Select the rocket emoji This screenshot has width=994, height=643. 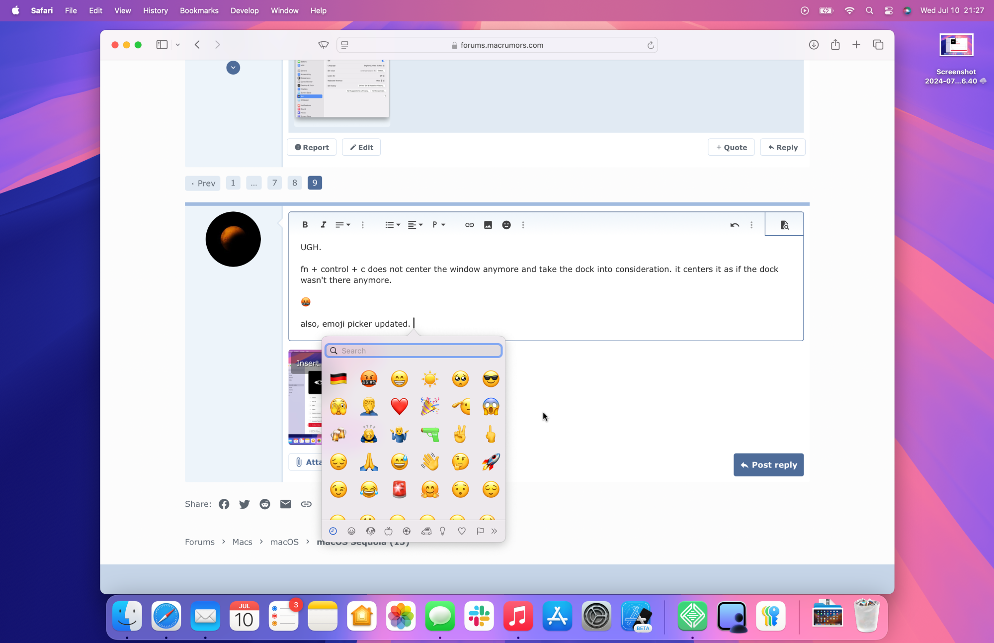pyautogui.click(x=491, y=461)
